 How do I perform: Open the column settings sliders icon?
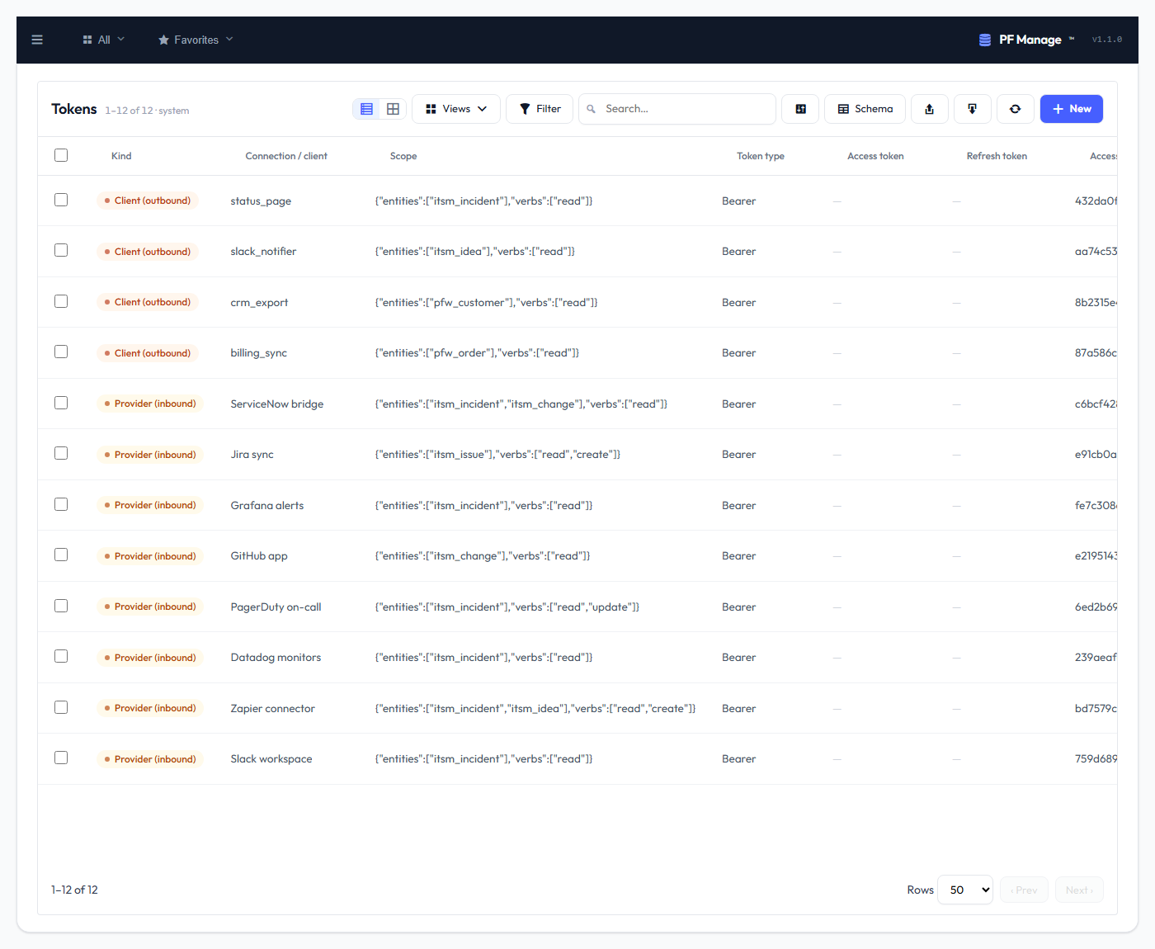800,109
